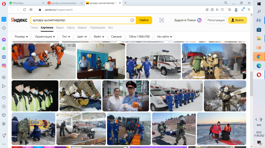Open File Explorer from the taskbar
The height and width of the screenshot is (148, 265).
coord(259,39)
